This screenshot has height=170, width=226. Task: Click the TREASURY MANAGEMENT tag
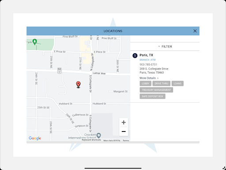(x=156, y=90)
